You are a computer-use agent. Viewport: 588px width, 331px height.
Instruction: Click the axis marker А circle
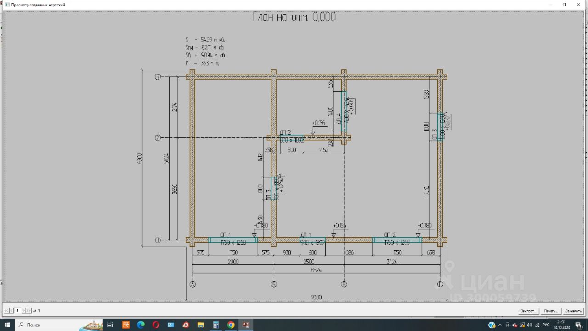pos(192,285)
